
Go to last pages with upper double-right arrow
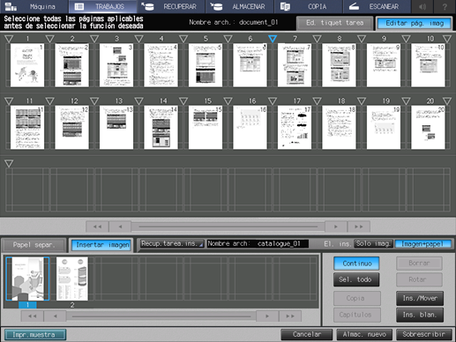358,227
